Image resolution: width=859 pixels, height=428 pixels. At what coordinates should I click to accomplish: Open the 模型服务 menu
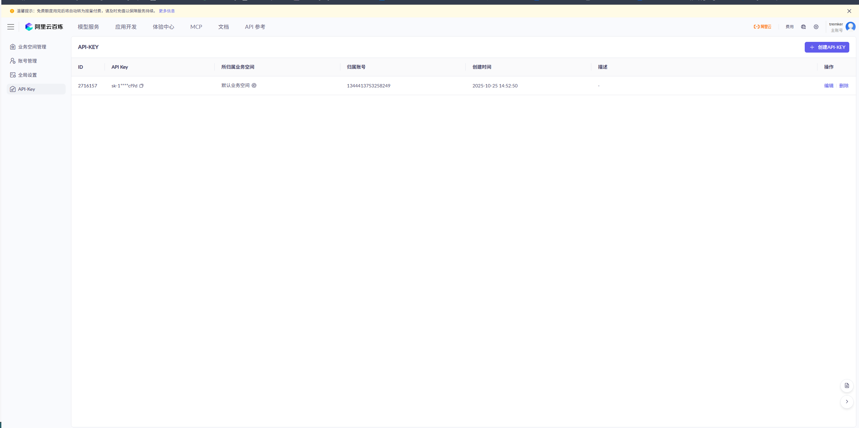(x=88, y=27)
